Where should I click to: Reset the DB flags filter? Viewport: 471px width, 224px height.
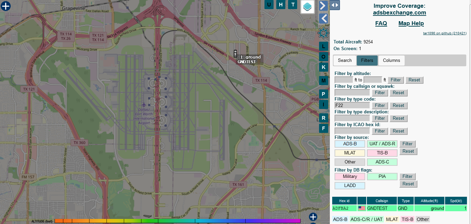click(408, 184)
